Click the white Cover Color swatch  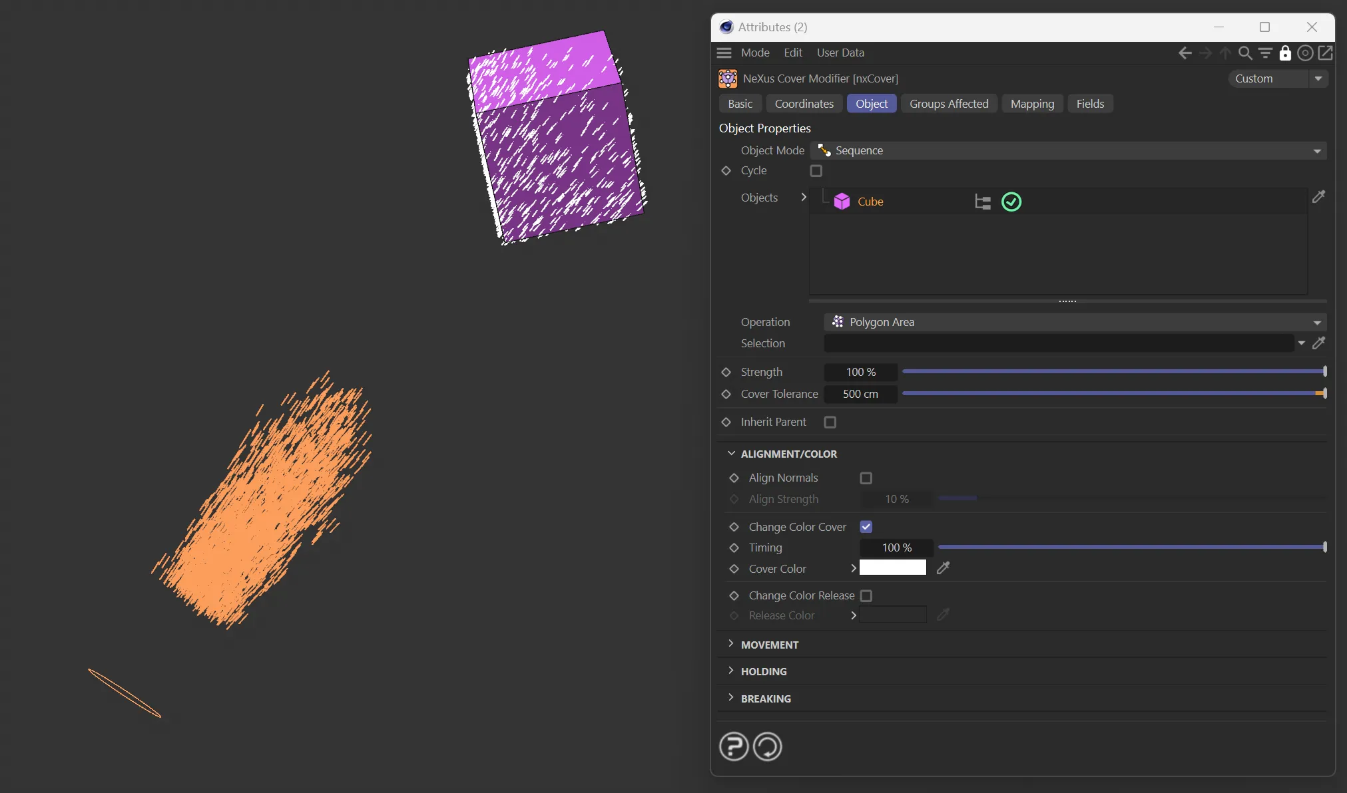coord(892,567)
